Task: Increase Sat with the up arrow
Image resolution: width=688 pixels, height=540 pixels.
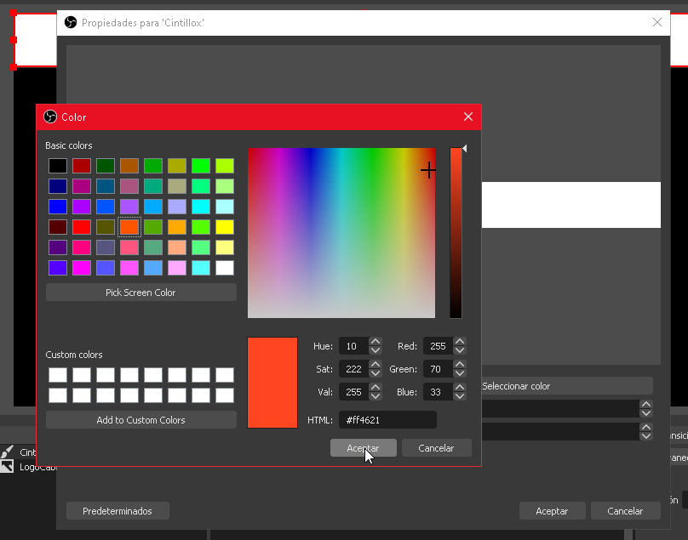Action: pyautogui.click(x=376, y=365)
